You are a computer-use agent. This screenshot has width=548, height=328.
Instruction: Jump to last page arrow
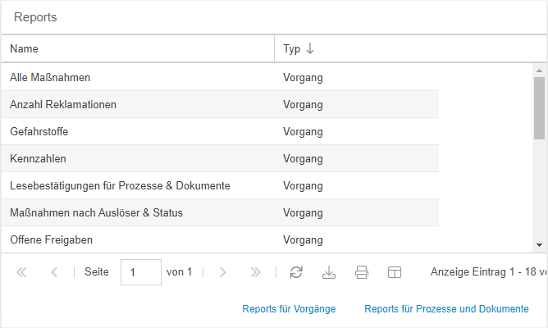click(255, 272)
